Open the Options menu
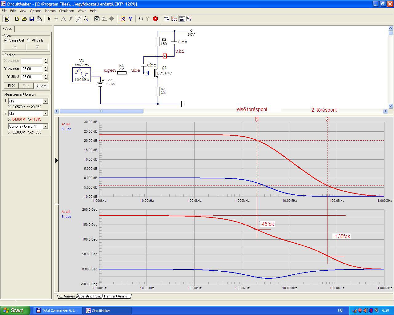 point(36,11)
